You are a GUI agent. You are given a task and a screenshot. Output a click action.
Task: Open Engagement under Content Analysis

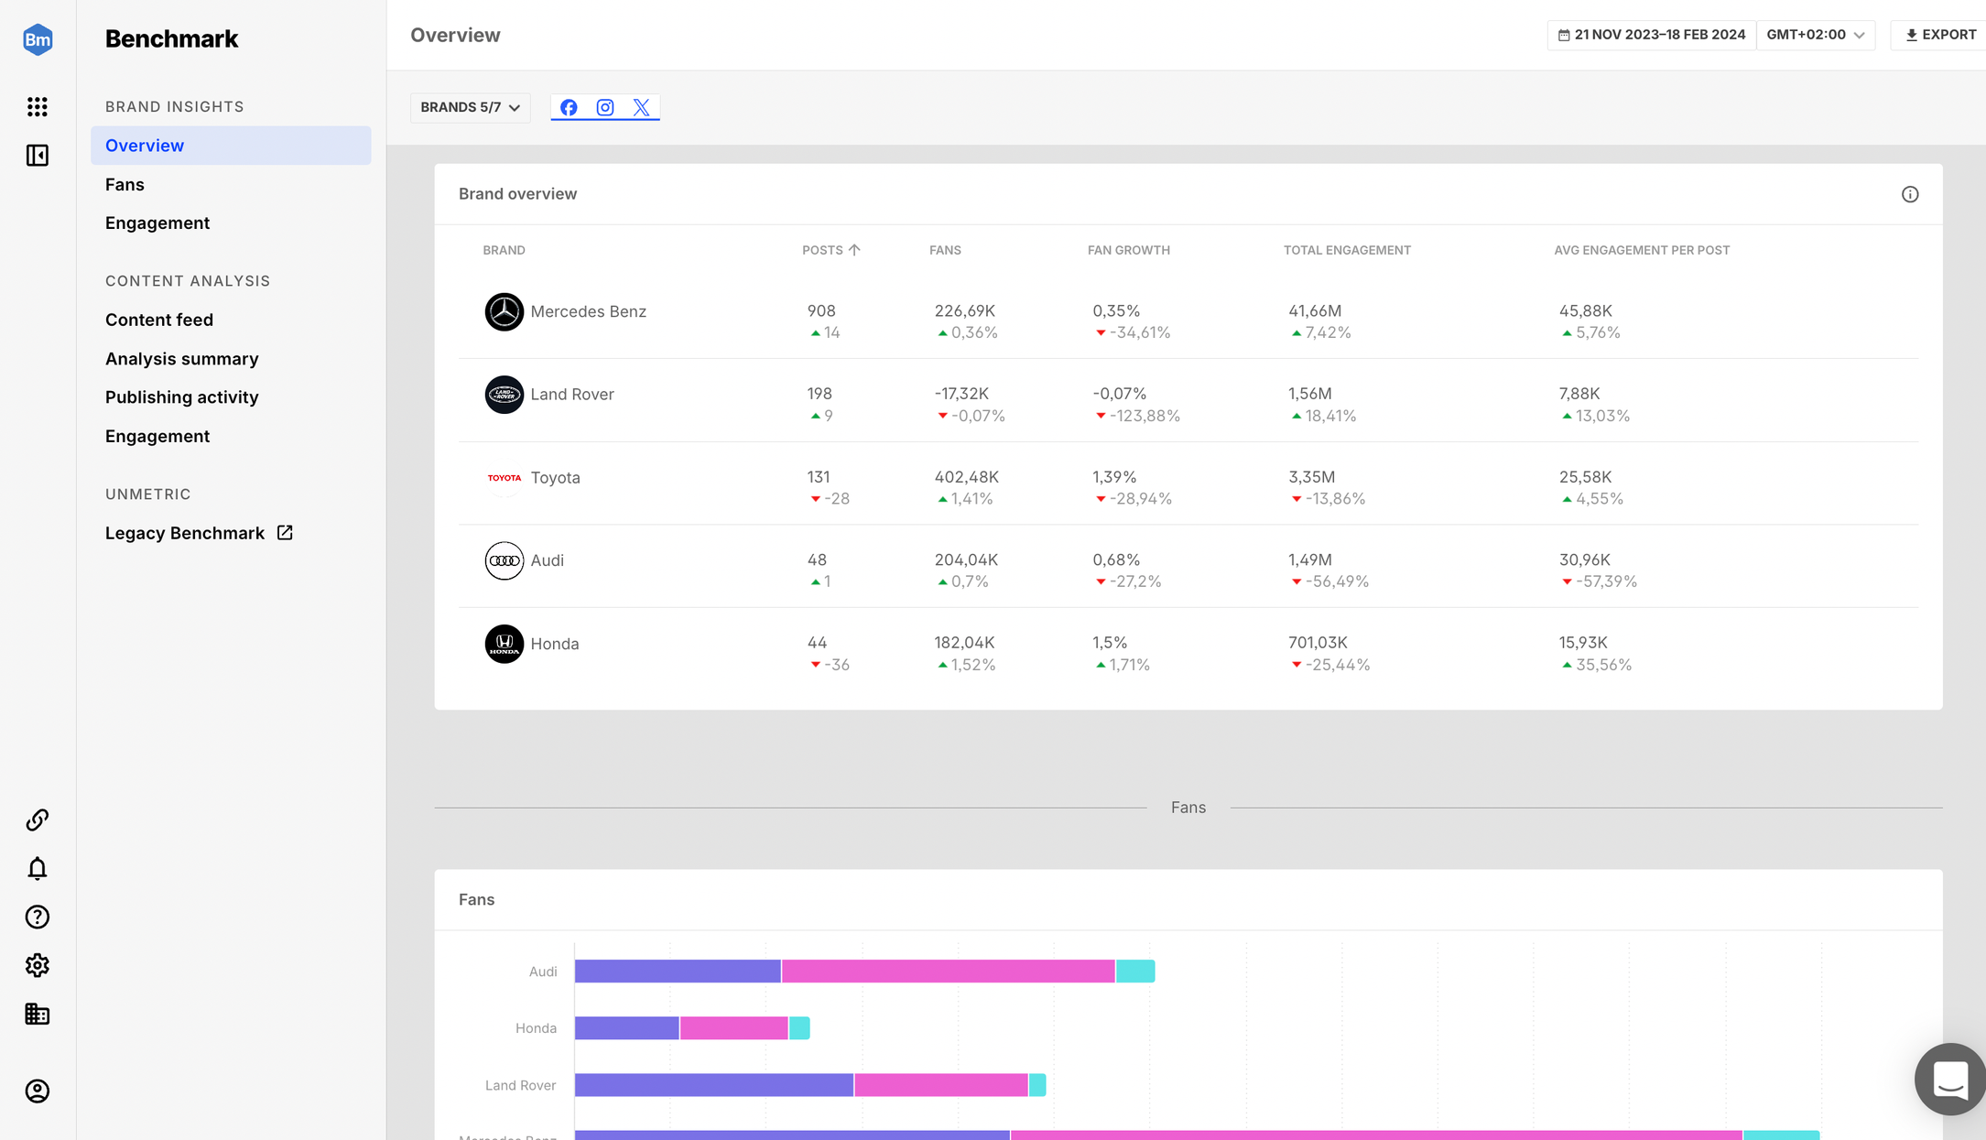pyautogui.click(x=157, y=436)
